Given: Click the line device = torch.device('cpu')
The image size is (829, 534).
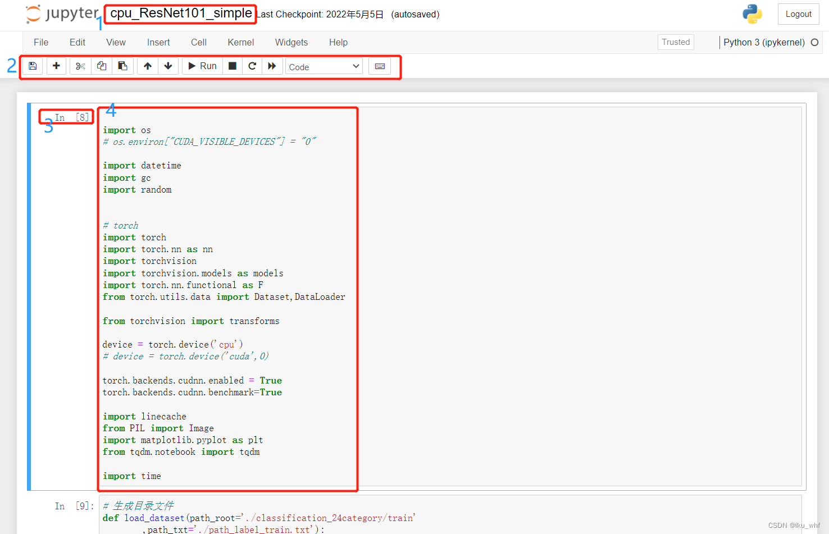Looking at the screenshot, I should 172,345.
